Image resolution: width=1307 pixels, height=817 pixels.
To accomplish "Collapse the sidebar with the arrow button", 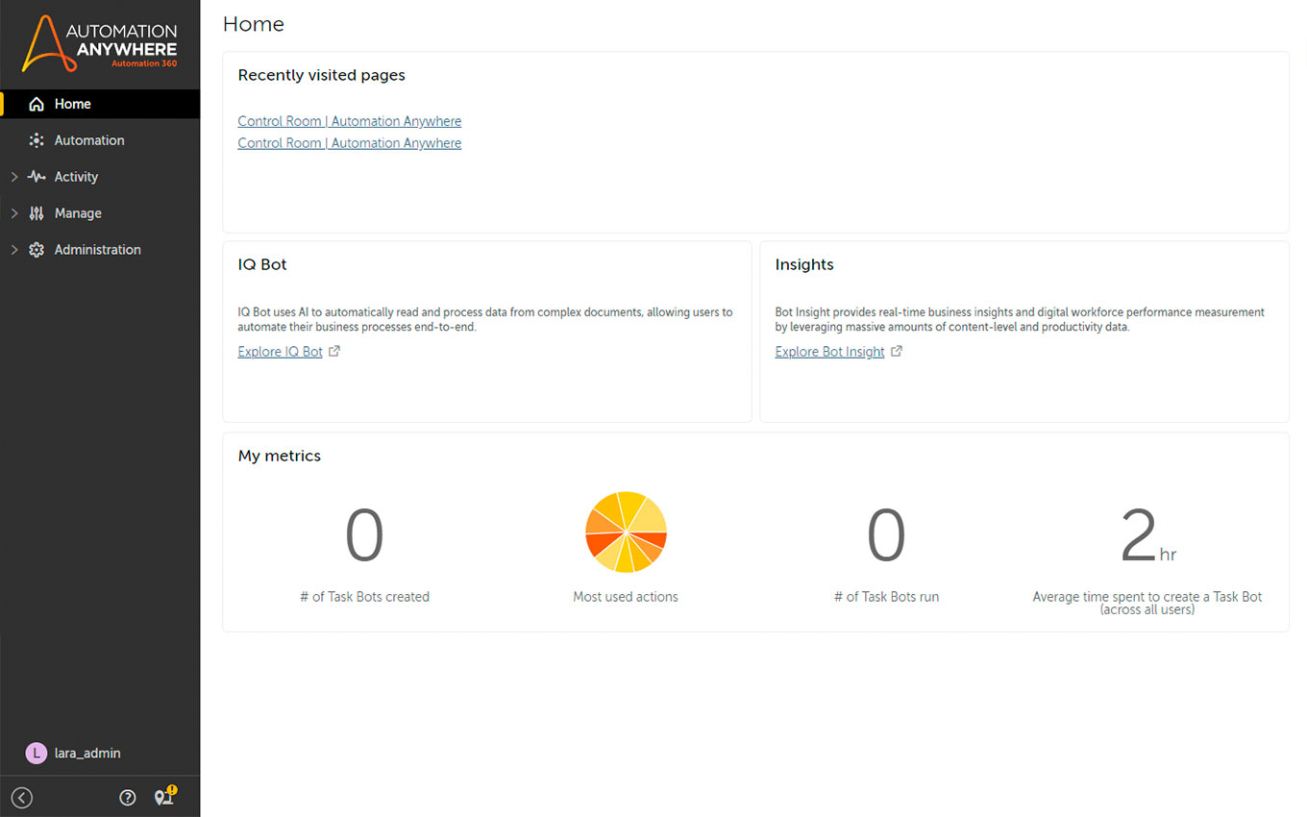I will pyautogui.click(x=22, y=798).
